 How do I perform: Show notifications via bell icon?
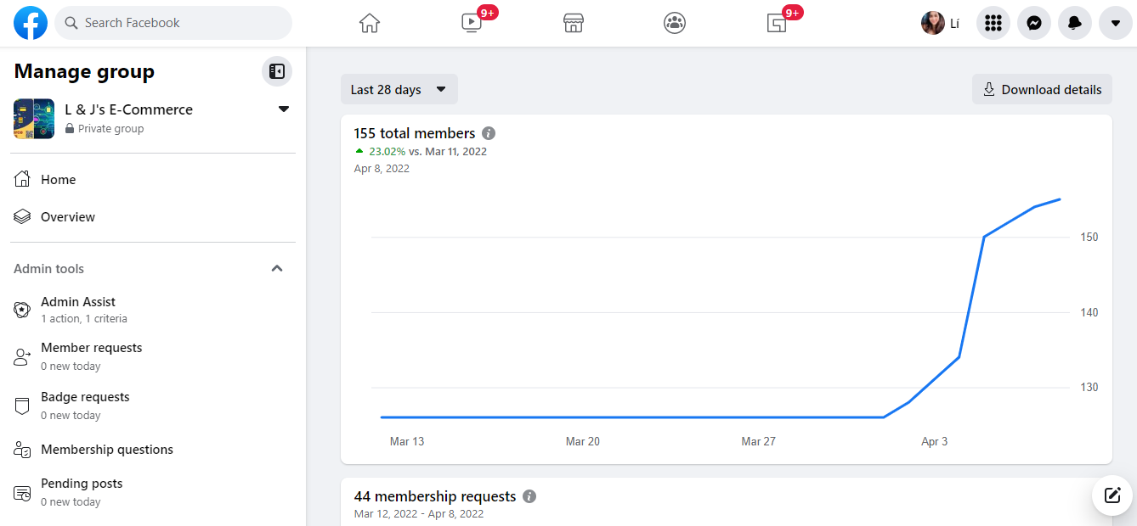(1075, 23)
